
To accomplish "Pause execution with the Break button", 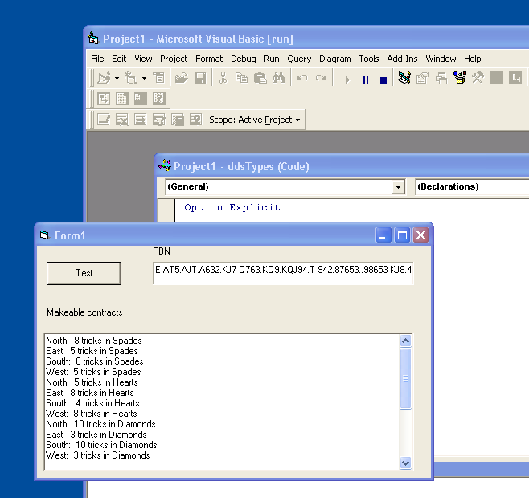I will tap(365, 80).
